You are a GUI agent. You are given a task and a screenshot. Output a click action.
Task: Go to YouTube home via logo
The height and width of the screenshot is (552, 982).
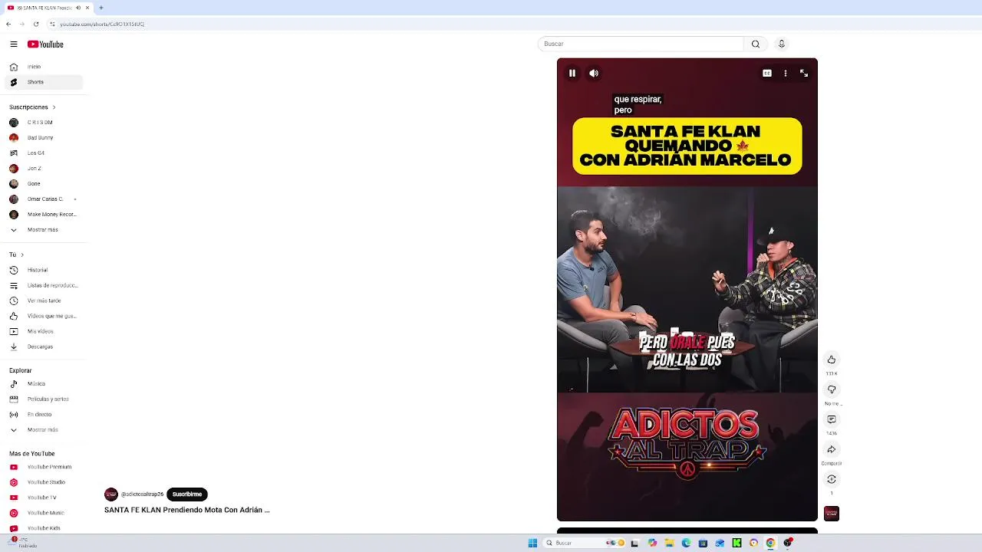tap(45, 44)
